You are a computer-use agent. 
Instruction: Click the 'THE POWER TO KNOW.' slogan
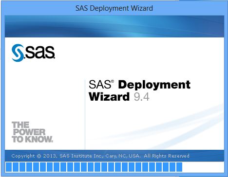tap(32, 132)
